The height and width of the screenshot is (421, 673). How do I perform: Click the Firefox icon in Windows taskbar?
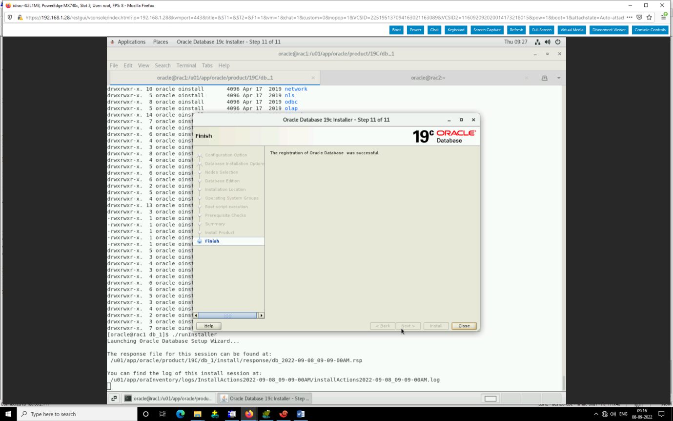249,414
